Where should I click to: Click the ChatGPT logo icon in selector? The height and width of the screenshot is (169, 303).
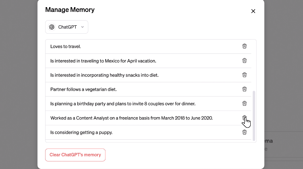click(x=52, y=27)
